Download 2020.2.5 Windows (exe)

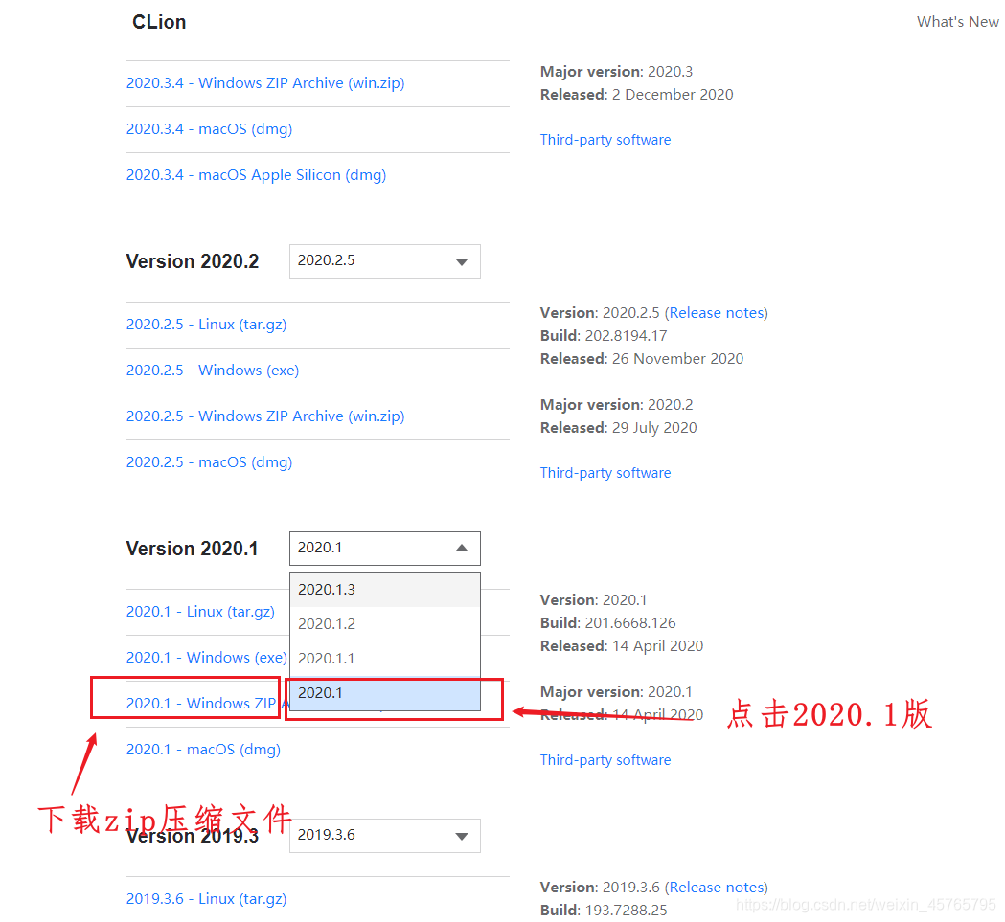coord(213,371)
